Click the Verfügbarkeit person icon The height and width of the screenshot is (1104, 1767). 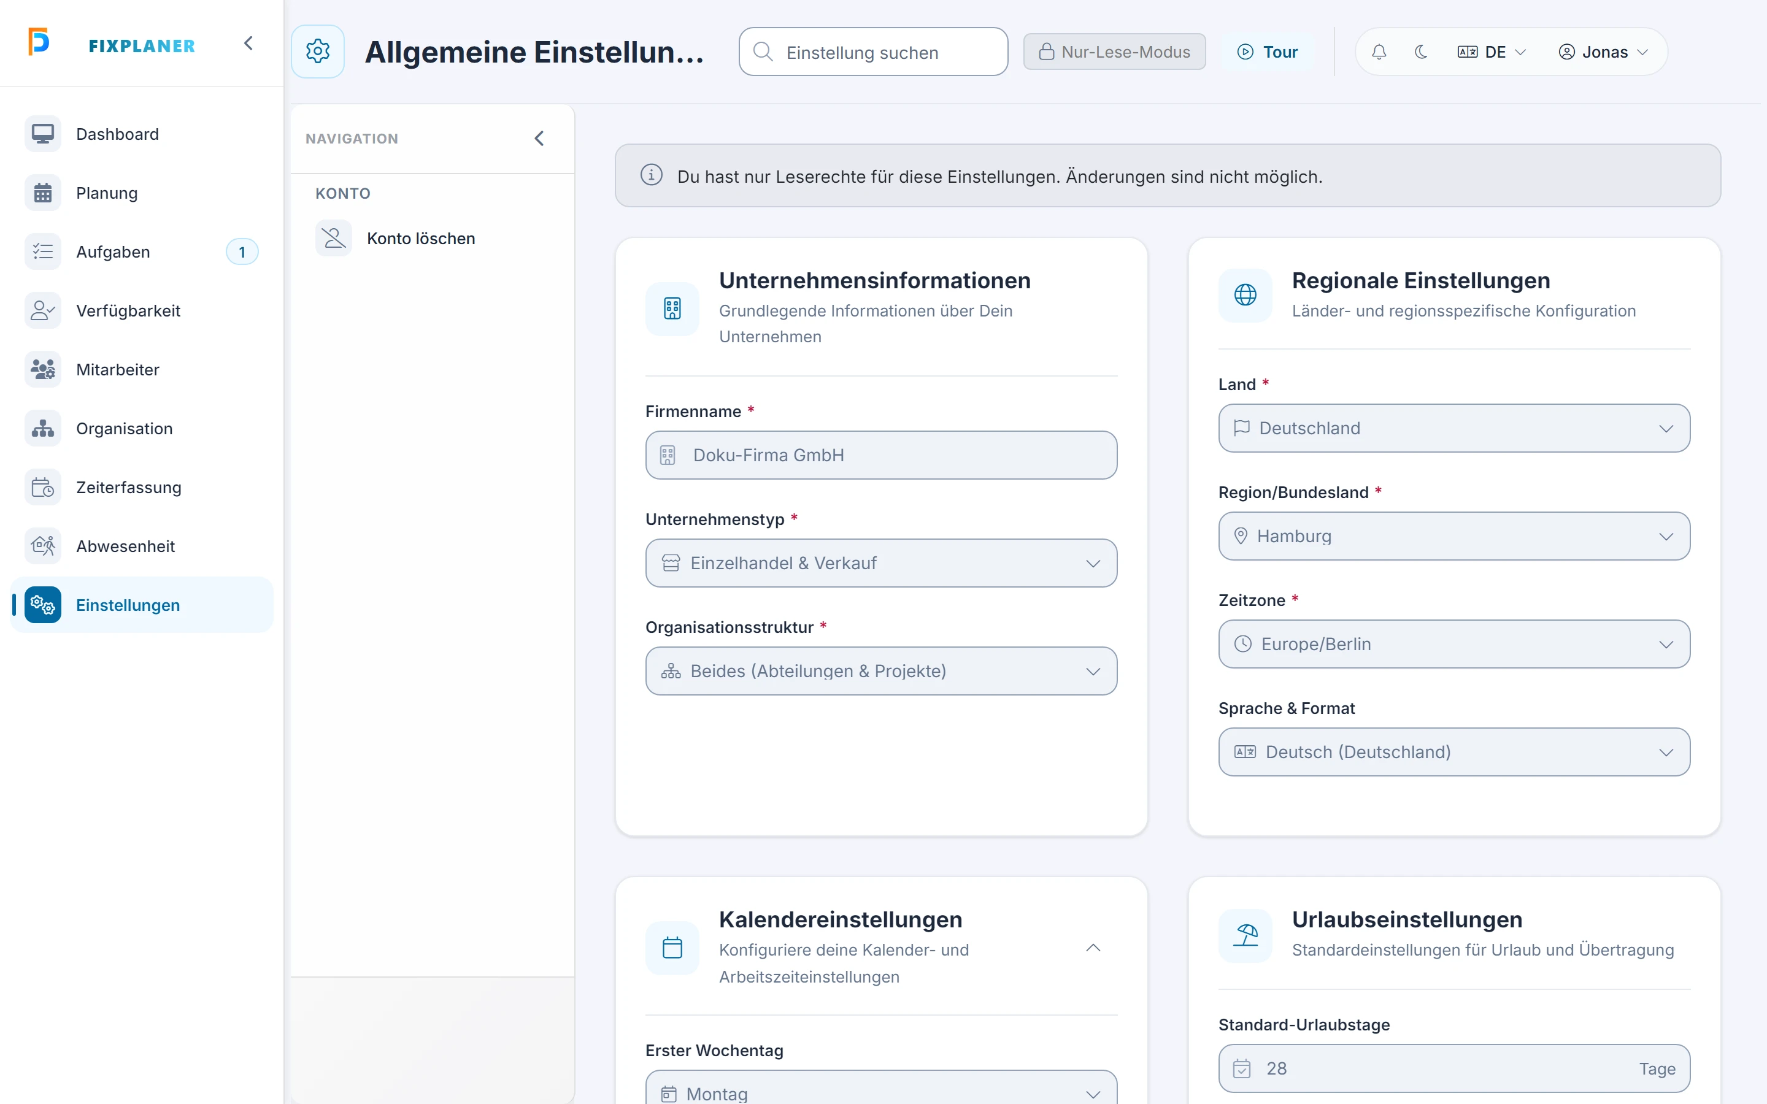(42, 310)
